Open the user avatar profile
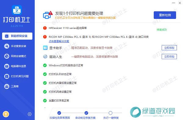 pyautogui.click(x=6, y=114)
